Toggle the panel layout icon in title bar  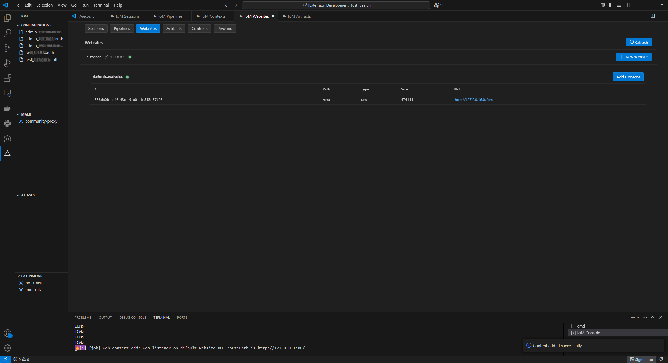pos(619,5)
